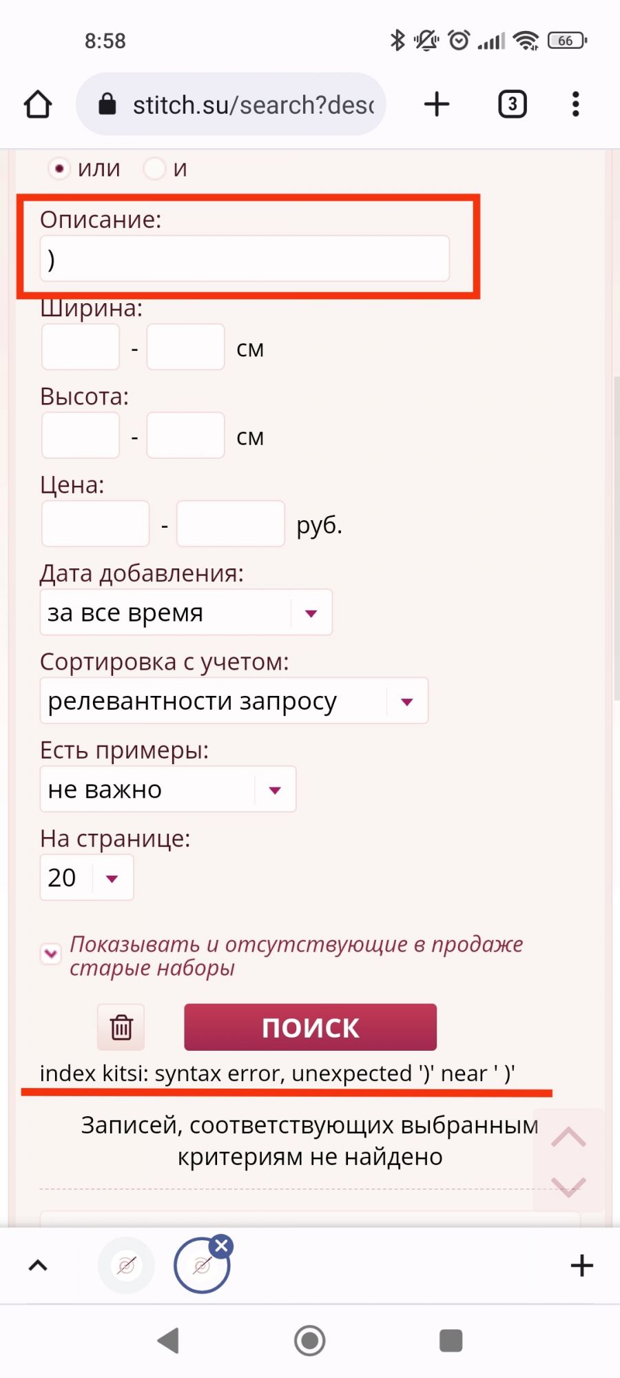Open a new tab with plus icon
620x1378 pixels.
437,105
